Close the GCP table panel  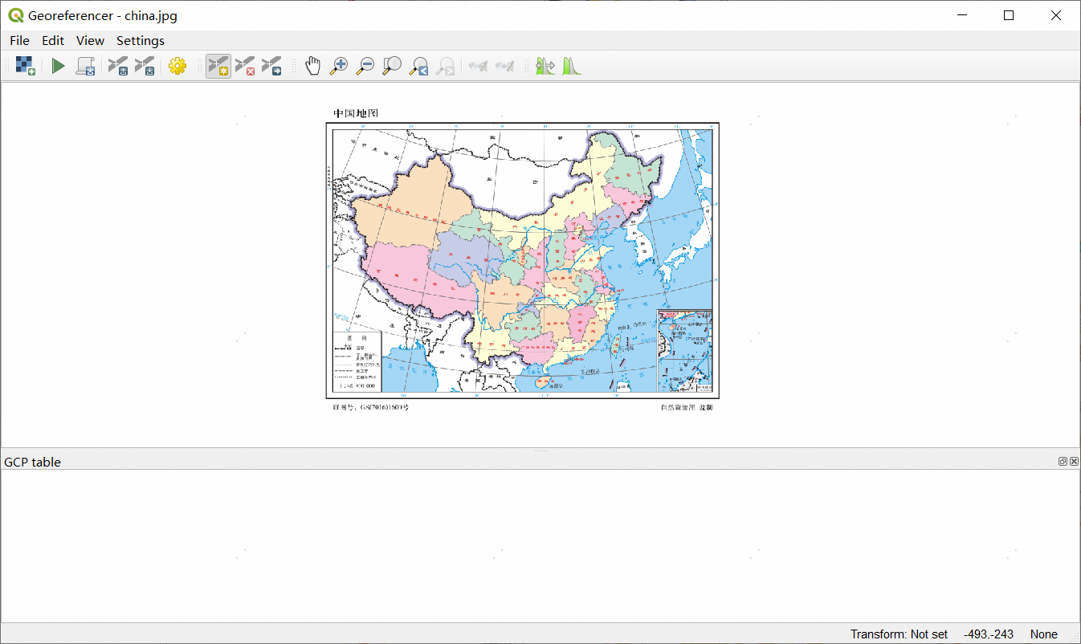click(1074, 461)
